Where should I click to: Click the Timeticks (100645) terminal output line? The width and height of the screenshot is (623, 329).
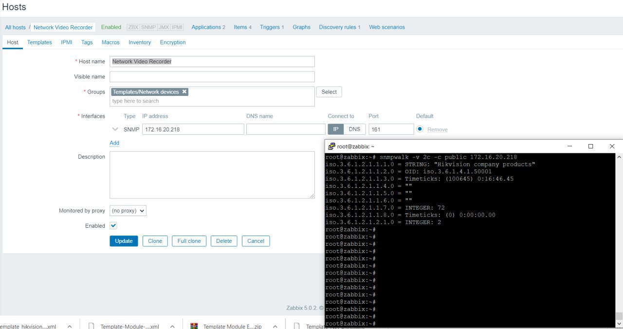(420, 179)
